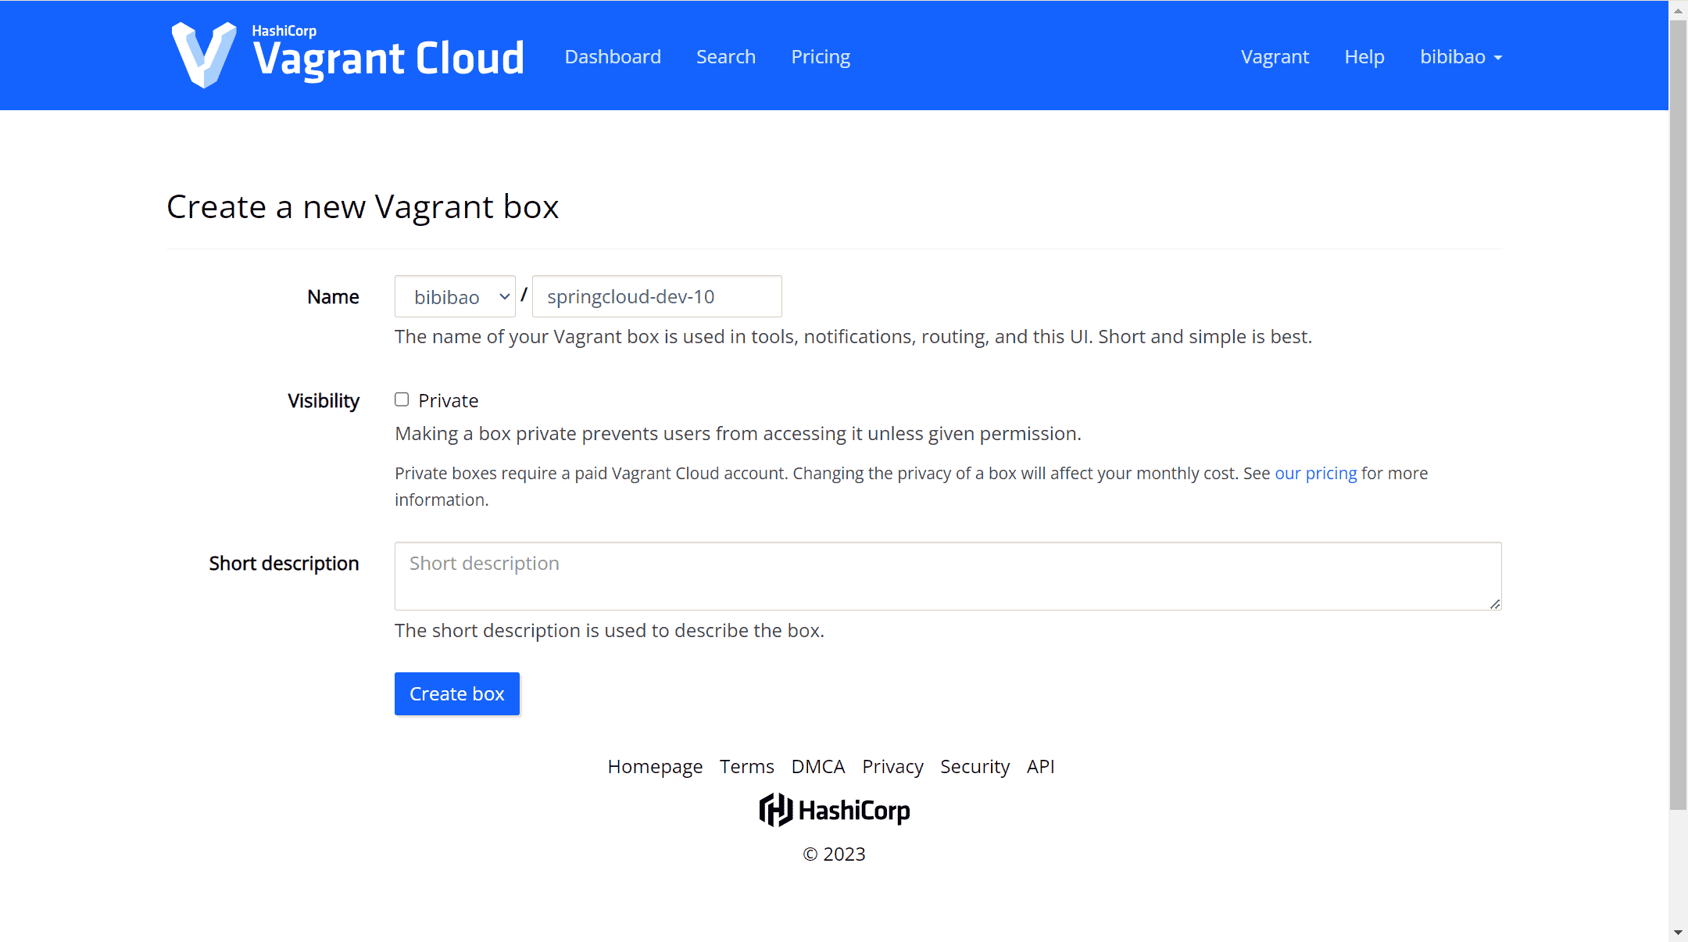Open the Homepage footer link

tap(655, 767)
